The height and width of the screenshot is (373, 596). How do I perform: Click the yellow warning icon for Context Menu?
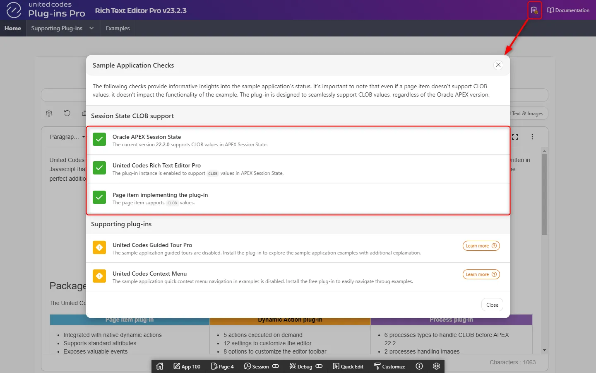(x=99, y=276)
